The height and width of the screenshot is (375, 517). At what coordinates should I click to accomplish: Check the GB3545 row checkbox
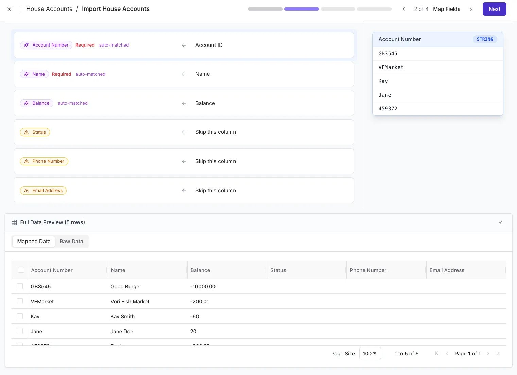tap(20, 286)
